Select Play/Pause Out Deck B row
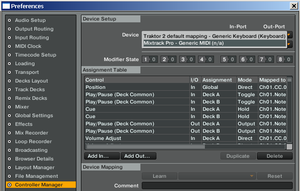Viewport: 300px width, 191px height. point(186,131)
